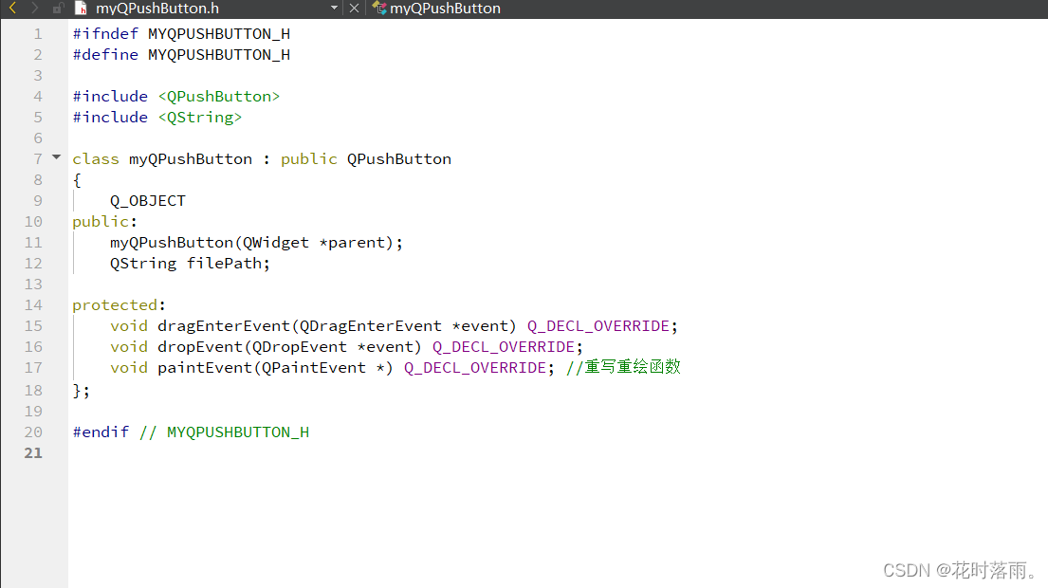Image resolution: width=1048 pixels, height=588 pixels.
Task: Click line number 21 at file end
Action: point(33,452)
